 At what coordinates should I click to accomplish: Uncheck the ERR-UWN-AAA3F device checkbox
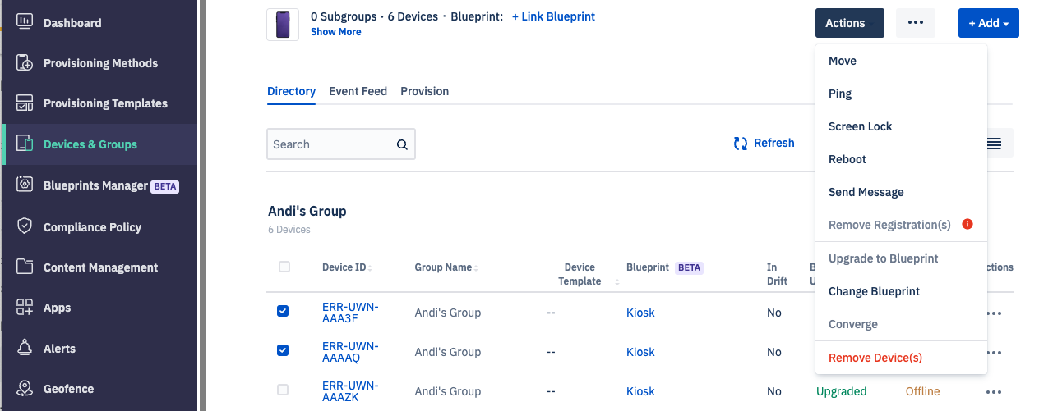[283, 311]
